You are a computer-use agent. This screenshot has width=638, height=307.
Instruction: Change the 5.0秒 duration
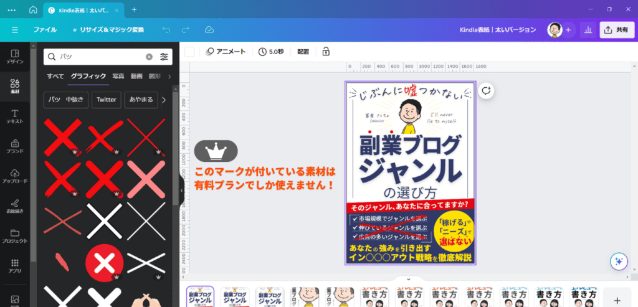click(x=271, y=52)
